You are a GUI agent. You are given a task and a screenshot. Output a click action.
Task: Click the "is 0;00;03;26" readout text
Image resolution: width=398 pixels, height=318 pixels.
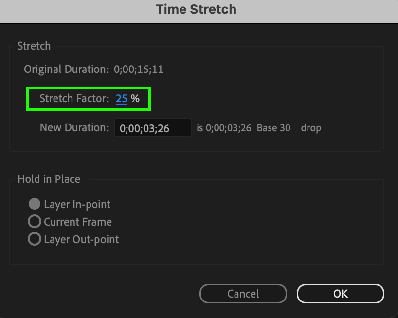(x=224, y=128)
